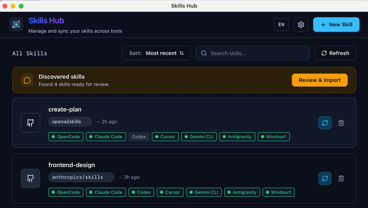
Task: Toggle Cursor for frontend-design
Action: tap(170, 192)
